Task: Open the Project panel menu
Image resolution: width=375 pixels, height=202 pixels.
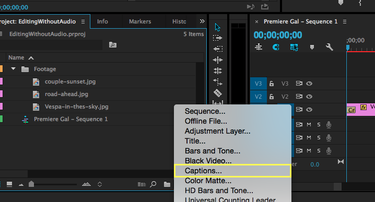Action: (83, 22)
